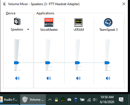Click the Applications group heading
Viewport: 130px width, 105px height.
click(x=45, y=13)
